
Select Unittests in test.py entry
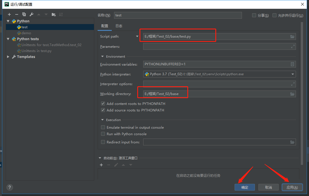[50, 51]
